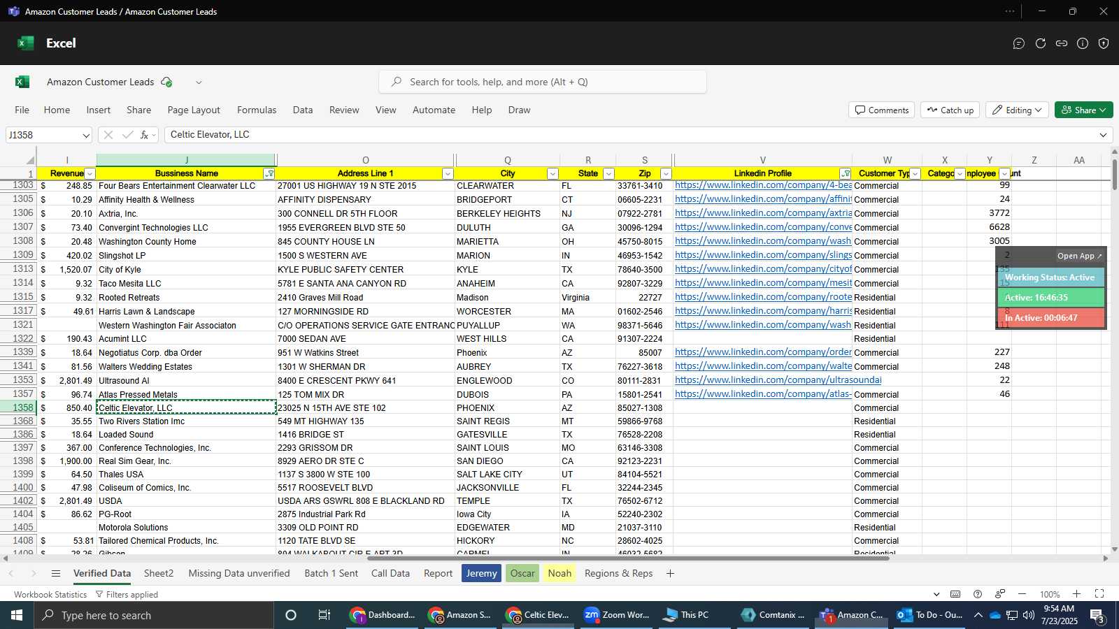This screenshot has width=1119, height=629.
Task: Open the Editing mode dropdown
Action: pyautogui.click(x=1017, y=110)
